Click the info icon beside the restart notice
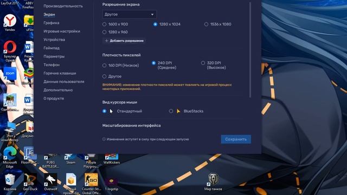Screen dimensions: 347x195 [104, 139]
